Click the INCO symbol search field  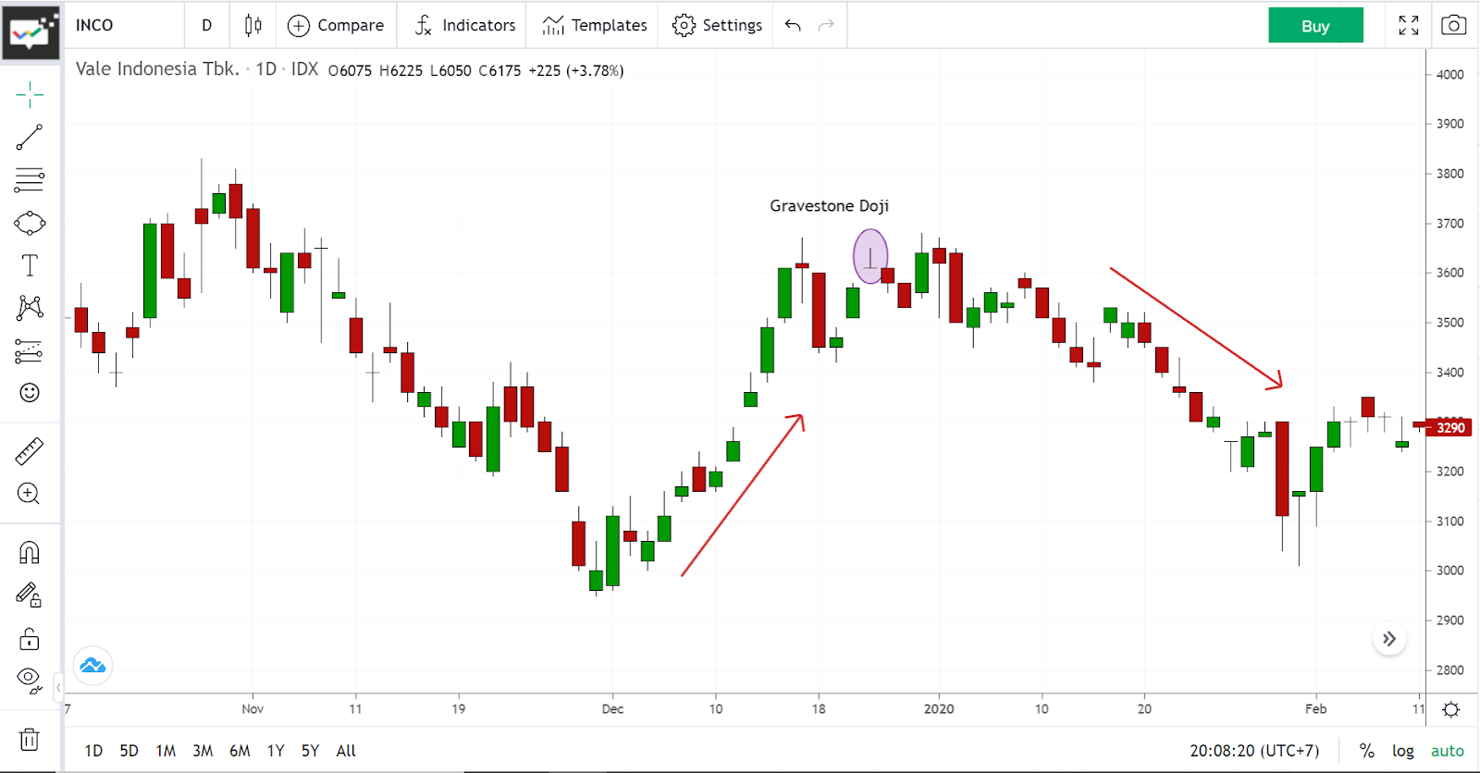[x=124, y=25]
